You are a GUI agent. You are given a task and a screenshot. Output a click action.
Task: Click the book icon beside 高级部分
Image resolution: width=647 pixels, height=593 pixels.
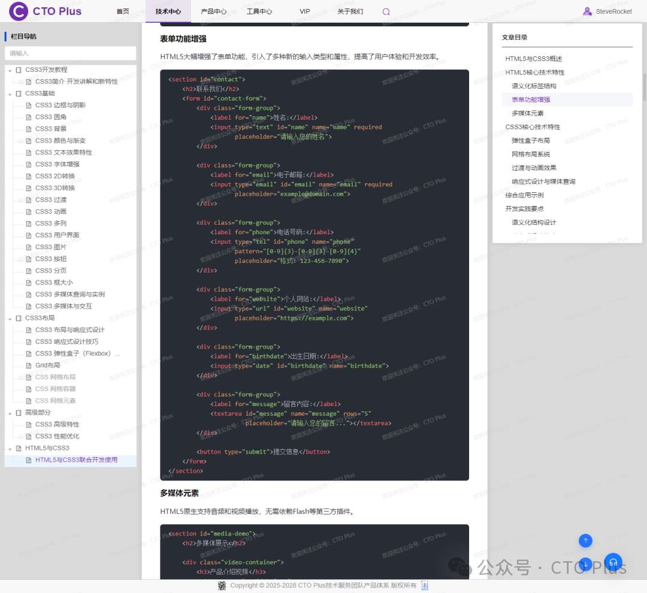[x=19, y=413]
